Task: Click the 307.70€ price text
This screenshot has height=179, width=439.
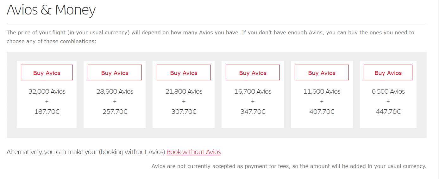Action: [x=184, y=112]
